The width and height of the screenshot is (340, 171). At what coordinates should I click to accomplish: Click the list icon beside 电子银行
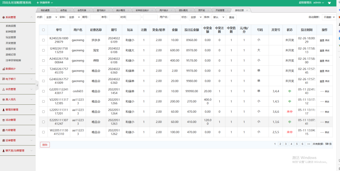coord(3,79)
